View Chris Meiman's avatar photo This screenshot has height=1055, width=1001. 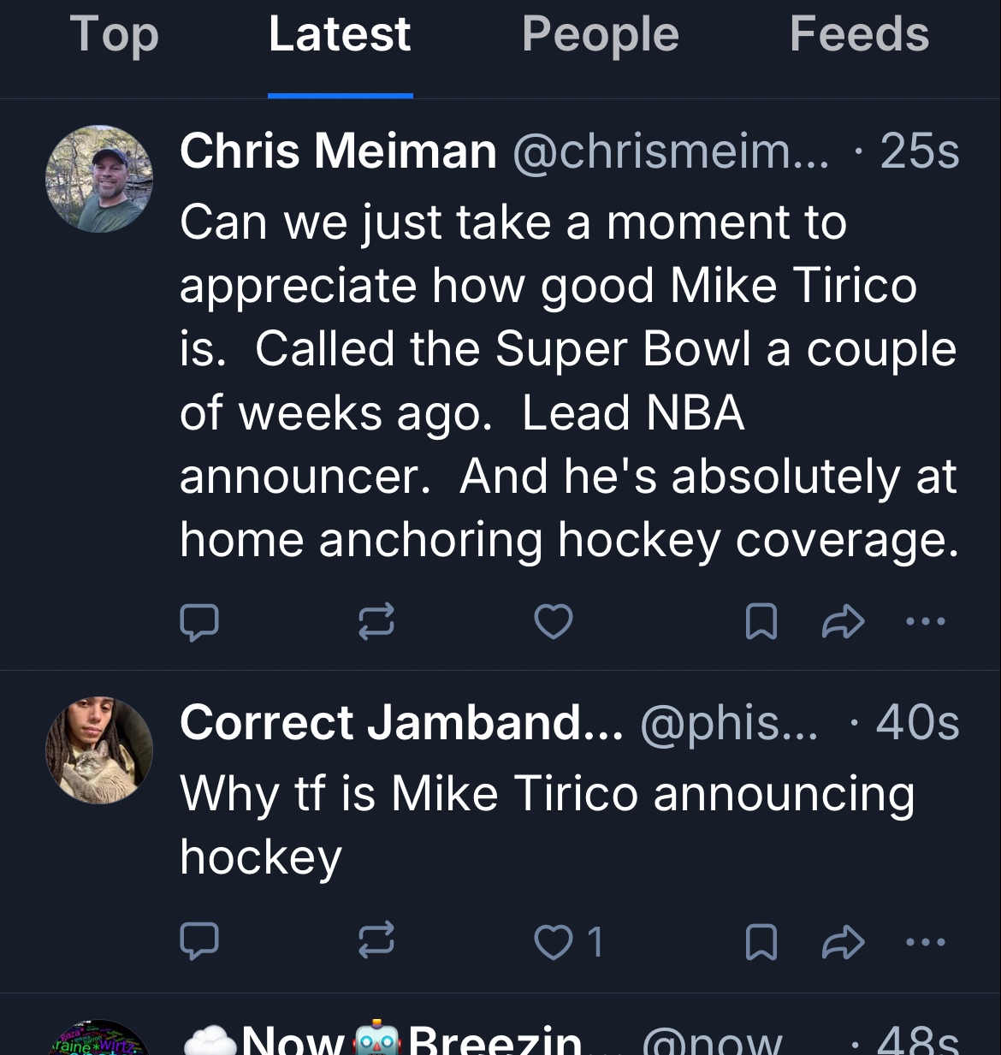click(x=99, y=179)
